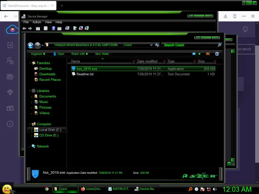Click Update driver software toolbar icon

point(75,28)
